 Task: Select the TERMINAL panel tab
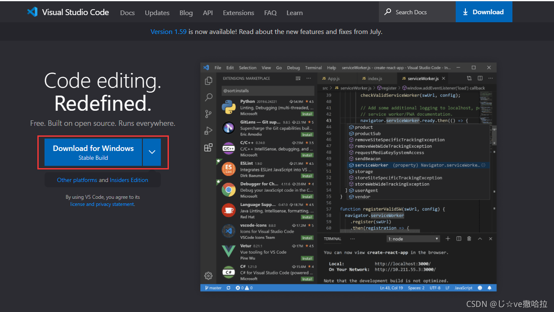(333, 239)
